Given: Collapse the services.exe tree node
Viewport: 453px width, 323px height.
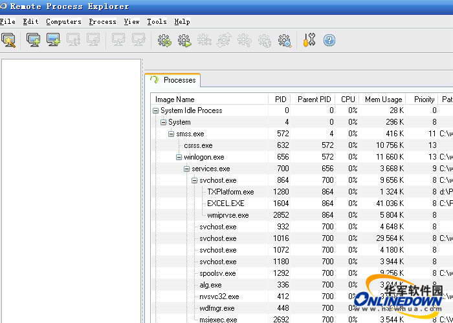Looking at the screenshot, I should (x=186, y=169).
